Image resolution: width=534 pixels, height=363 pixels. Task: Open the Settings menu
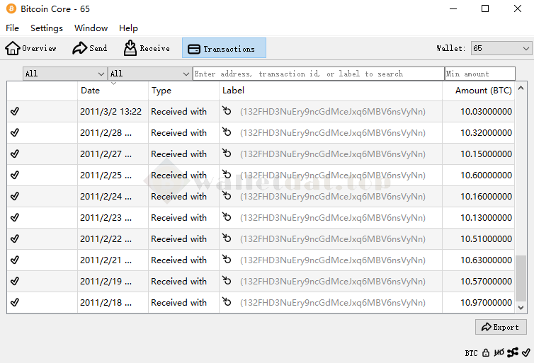[47, 28]
